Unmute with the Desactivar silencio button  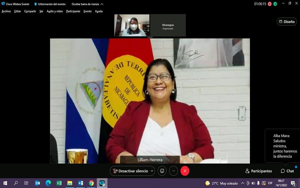(130, 171)
